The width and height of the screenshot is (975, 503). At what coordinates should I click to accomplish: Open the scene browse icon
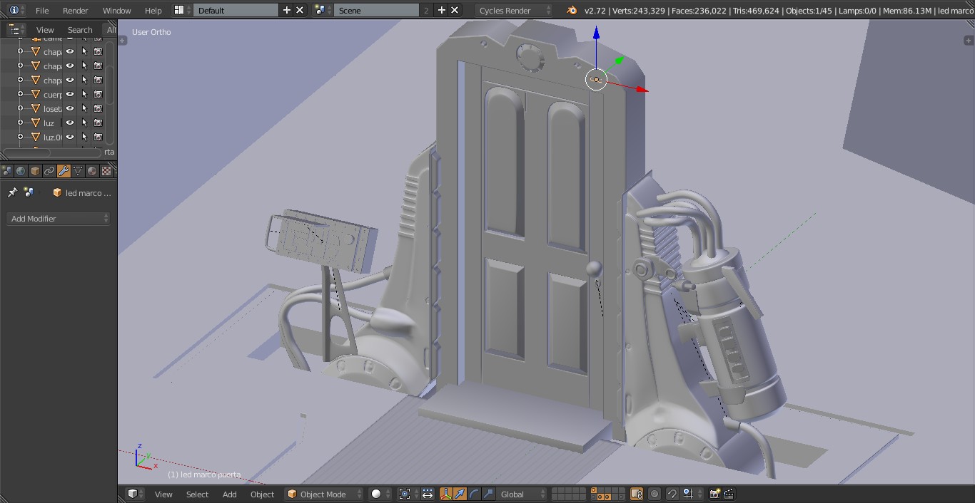323,10
